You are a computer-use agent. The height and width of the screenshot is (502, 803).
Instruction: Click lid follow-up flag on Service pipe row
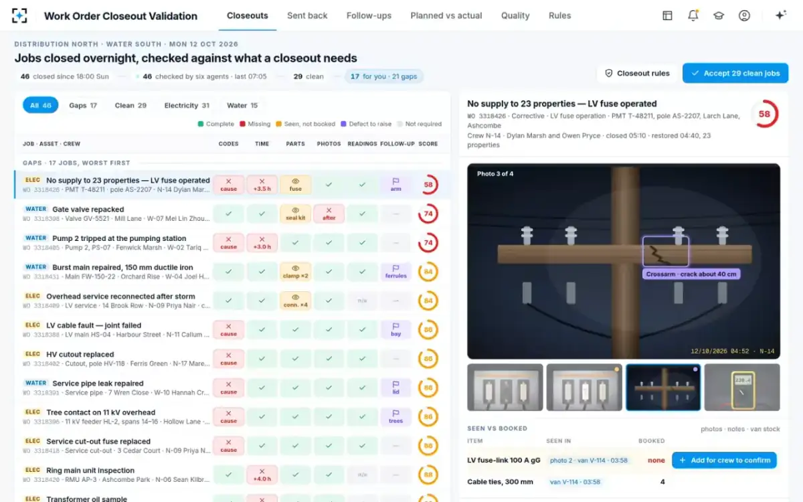click(x=396, y=388)
